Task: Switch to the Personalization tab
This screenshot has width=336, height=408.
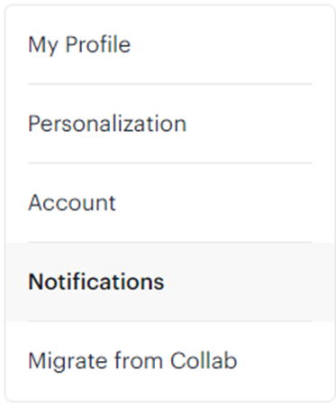Action: point(170,124)
